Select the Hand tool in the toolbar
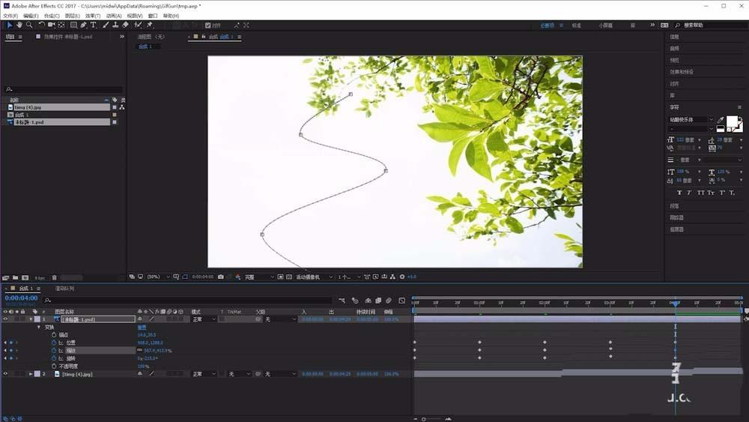The width and height of the screenshot is (749, 422). [19, 25]
